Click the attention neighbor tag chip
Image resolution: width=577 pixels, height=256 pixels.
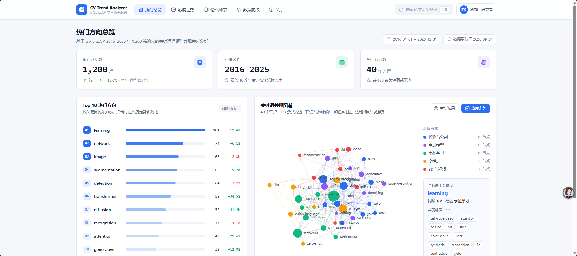[467, 218]
